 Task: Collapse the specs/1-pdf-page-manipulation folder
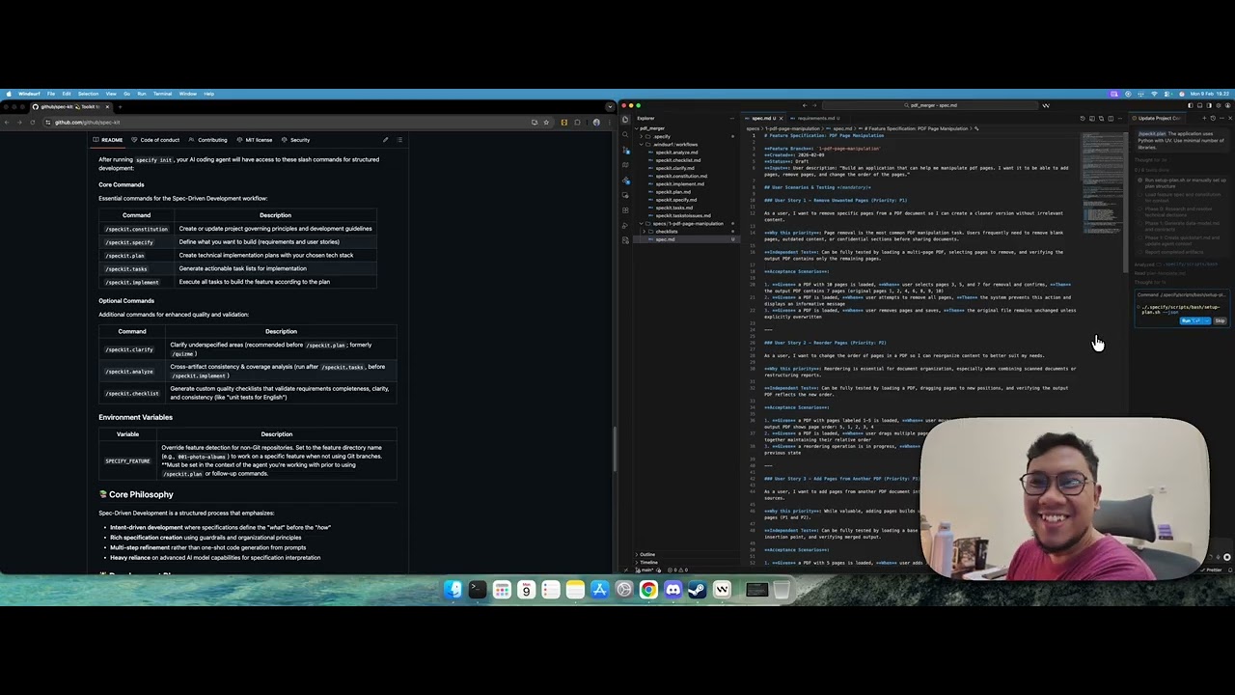[x=687, y=223]
